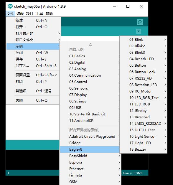Open 05 Button example

[144, 65]
